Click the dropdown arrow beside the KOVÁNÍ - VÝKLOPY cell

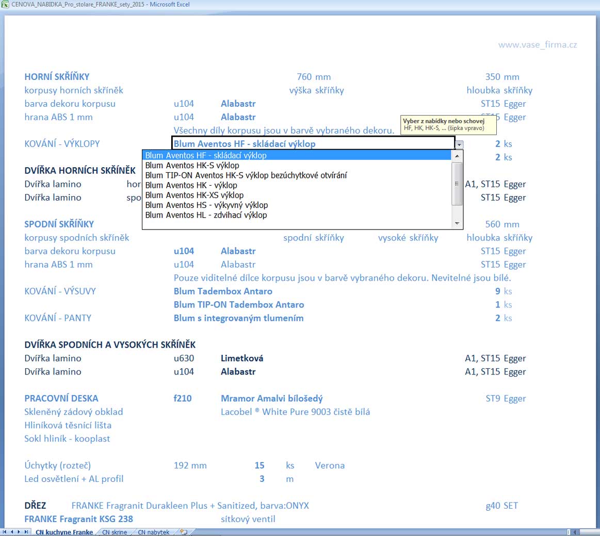click(x=459, y=144)
